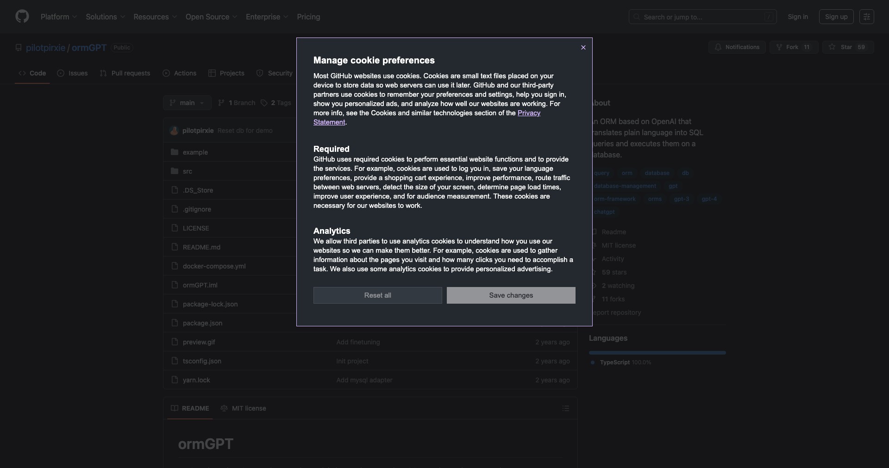Open the yarn.lock file
This screenshot has height=468, width=889.
(196, 380)
